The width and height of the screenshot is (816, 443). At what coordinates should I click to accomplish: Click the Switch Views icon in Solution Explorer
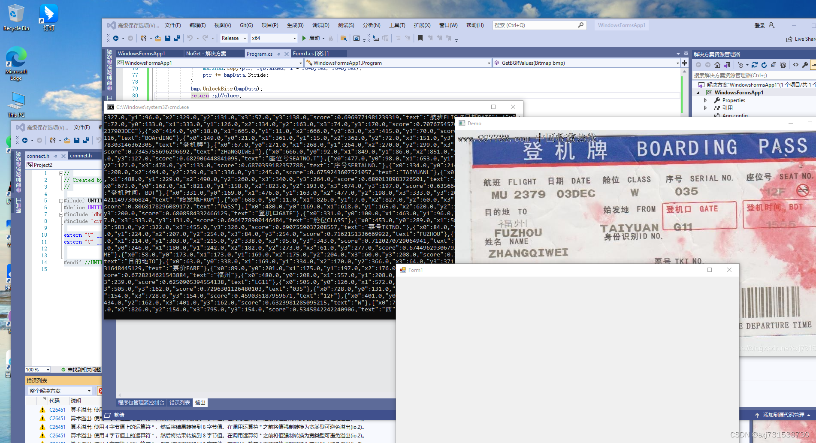click(727, 65)
